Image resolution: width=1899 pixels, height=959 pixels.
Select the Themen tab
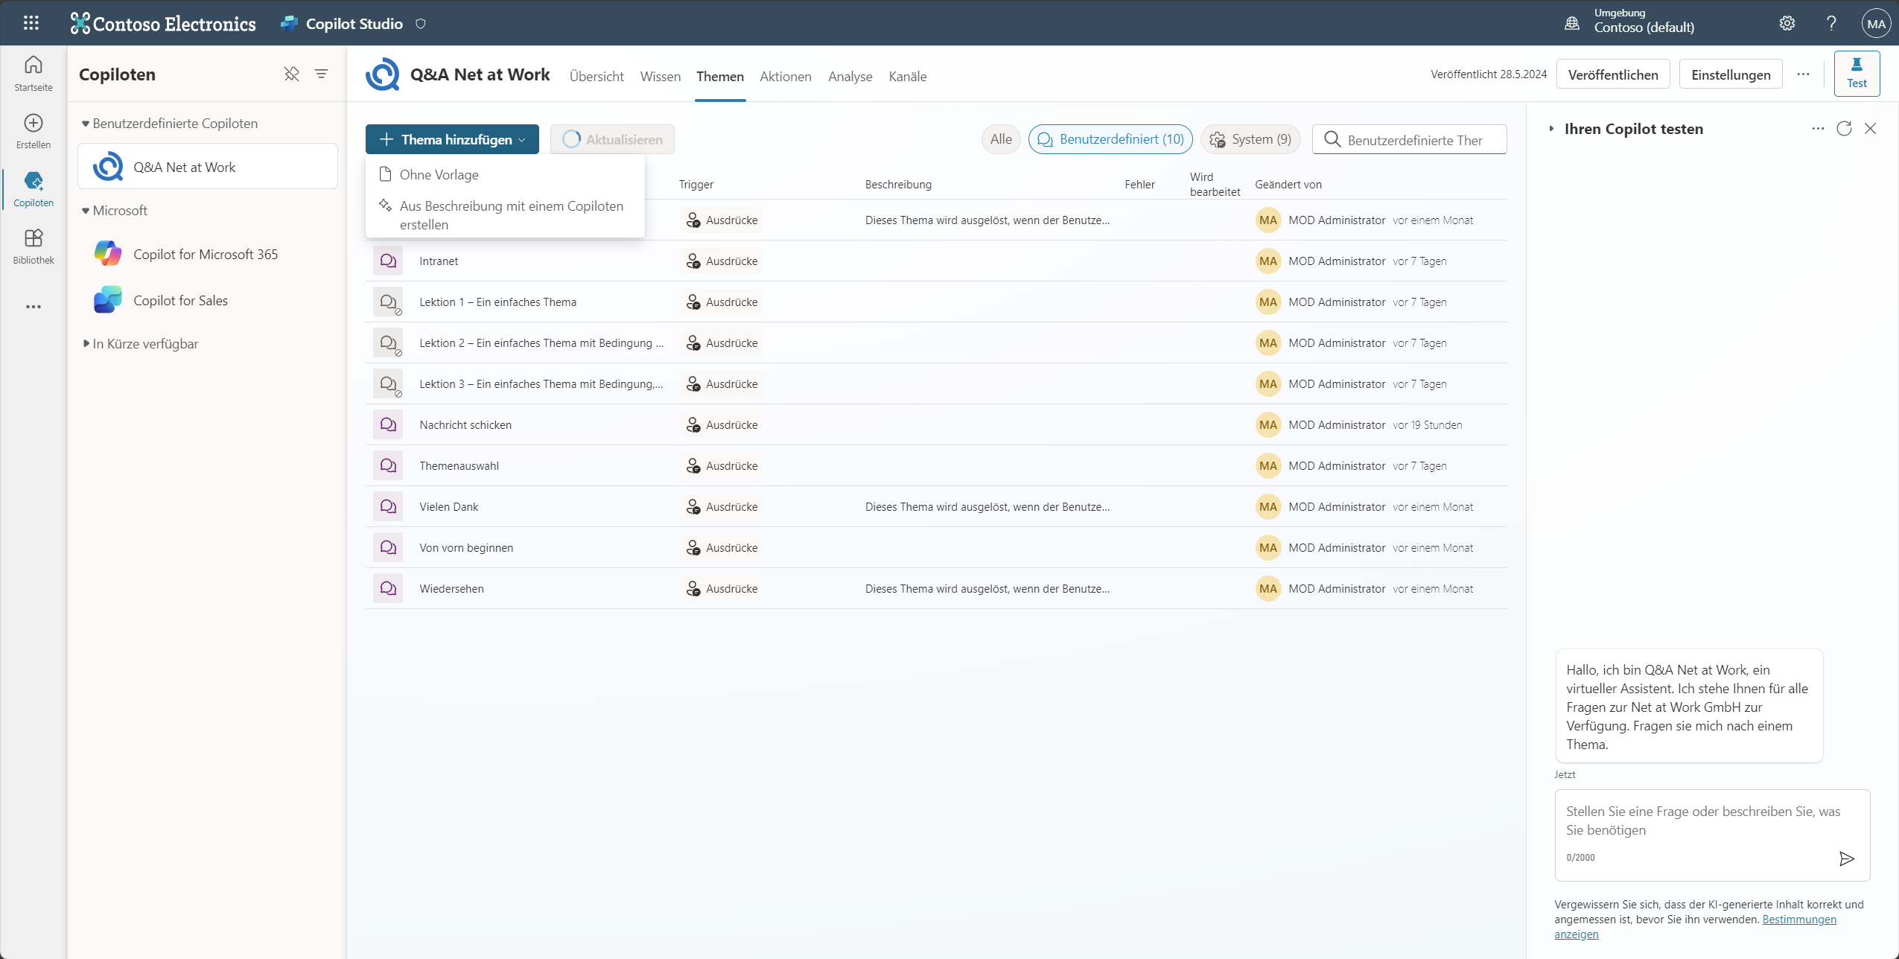[719, 76]
